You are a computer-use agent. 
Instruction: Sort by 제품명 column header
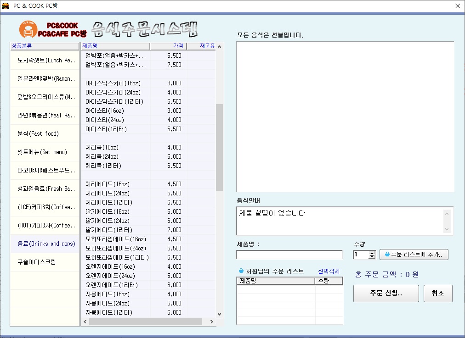115,46
